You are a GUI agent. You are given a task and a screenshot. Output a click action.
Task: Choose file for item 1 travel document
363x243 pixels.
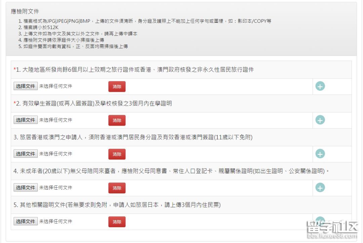[26, 86]
